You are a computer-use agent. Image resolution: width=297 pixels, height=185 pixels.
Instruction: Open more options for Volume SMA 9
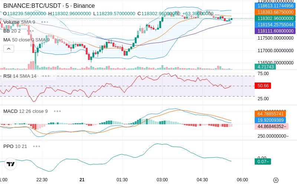tap(45, 22)
